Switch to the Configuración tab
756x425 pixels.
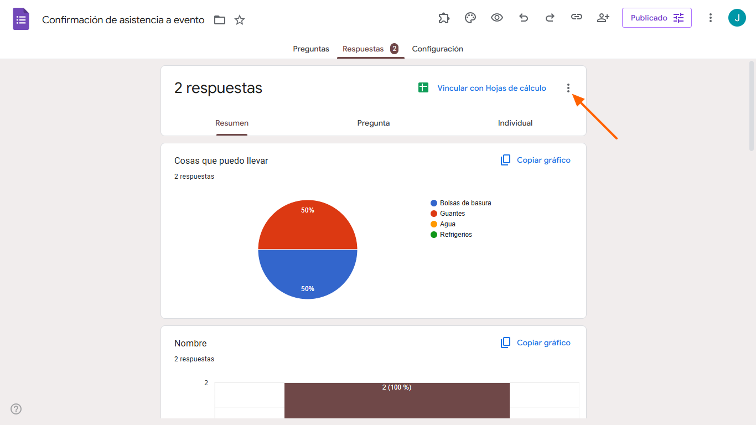437,49
